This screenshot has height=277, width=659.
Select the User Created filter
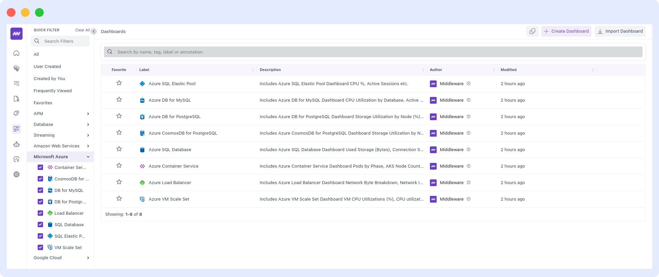[47, 67]
